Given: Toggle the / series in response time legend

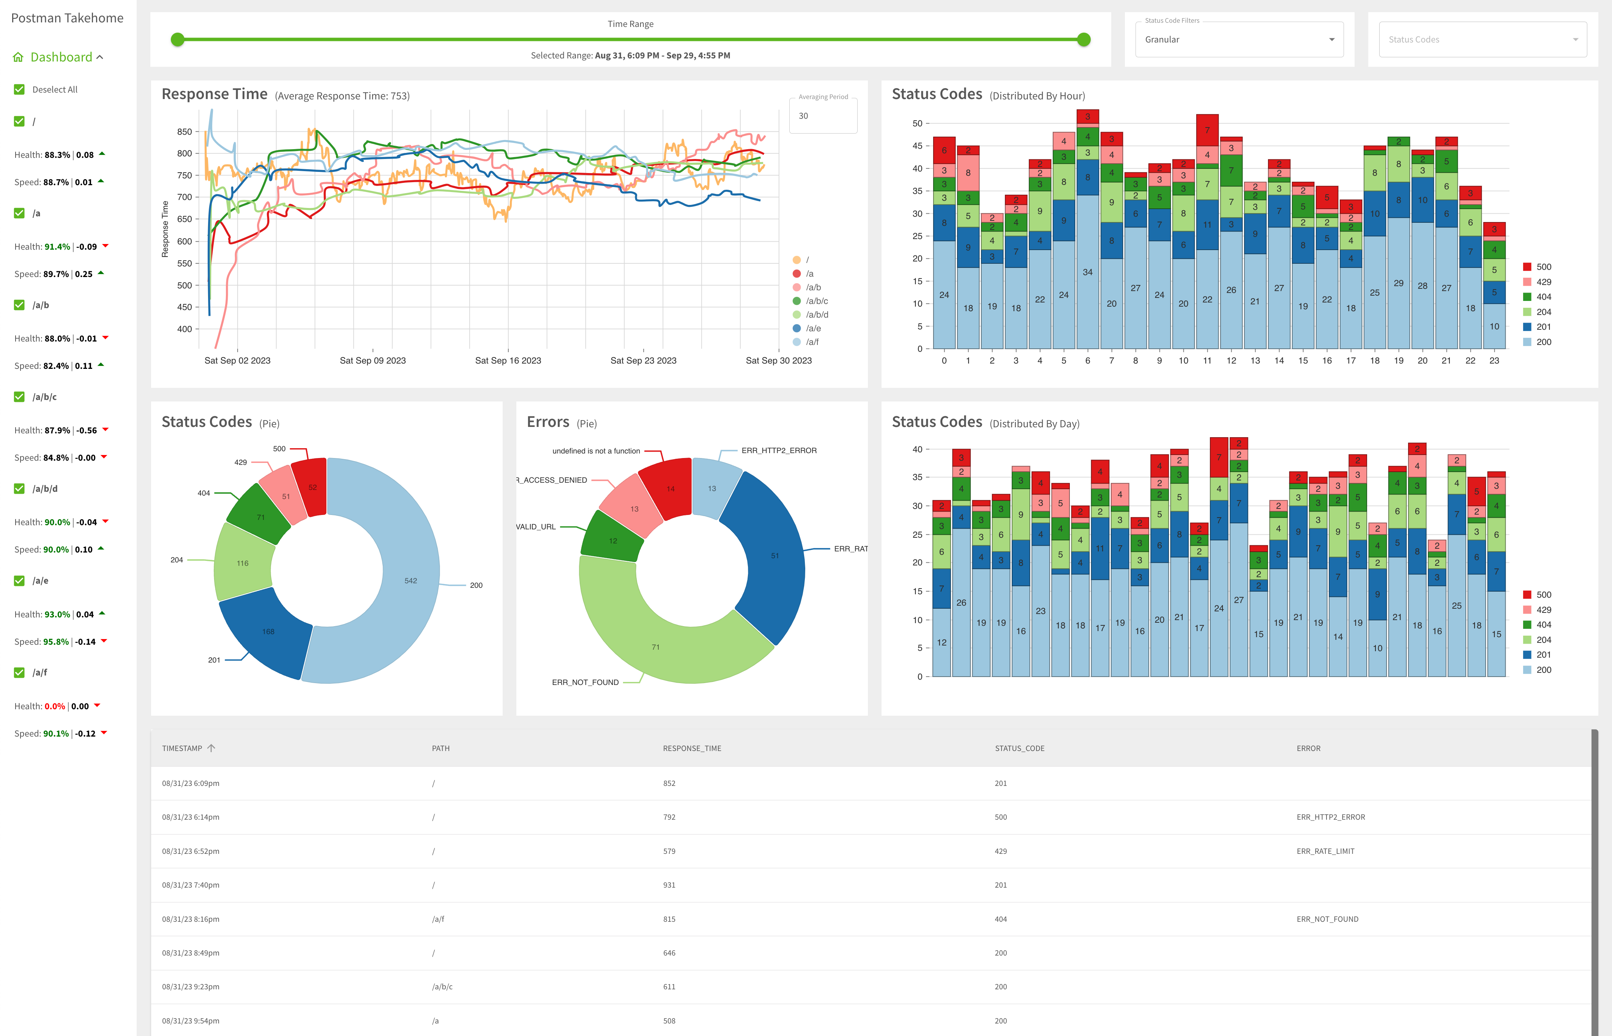Looking at the screenshot, I should 801,260.
